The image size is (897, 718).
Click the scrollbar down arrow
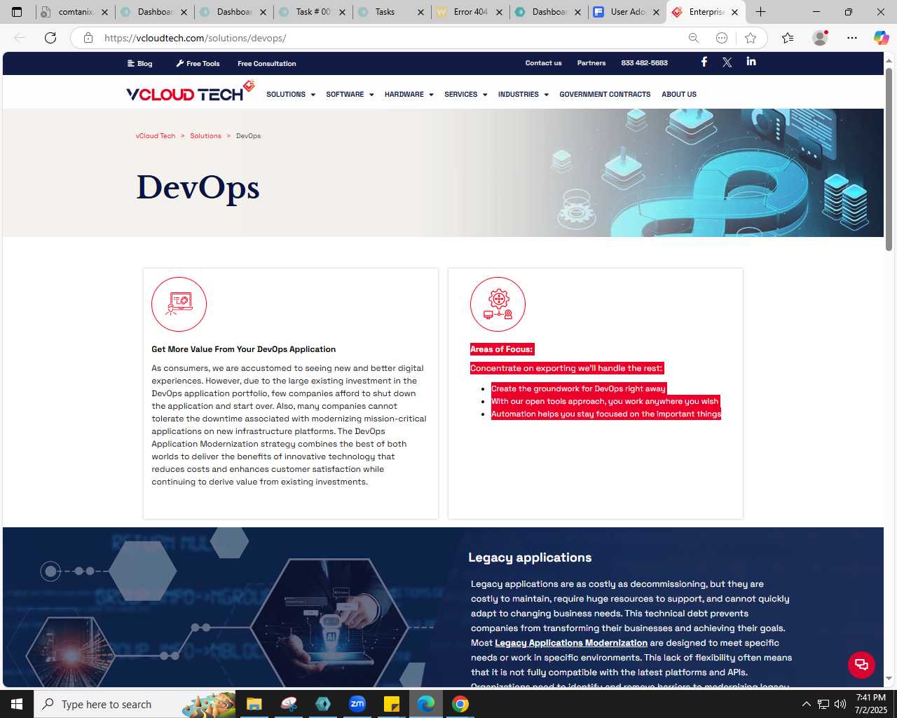[889, 679]
